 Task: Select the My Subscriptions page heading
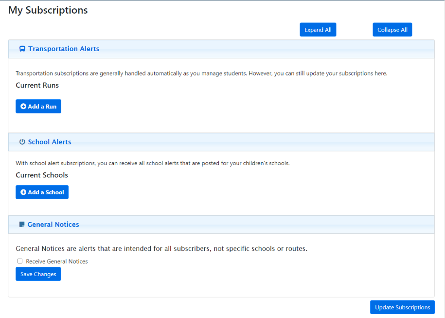coord(48,10)
